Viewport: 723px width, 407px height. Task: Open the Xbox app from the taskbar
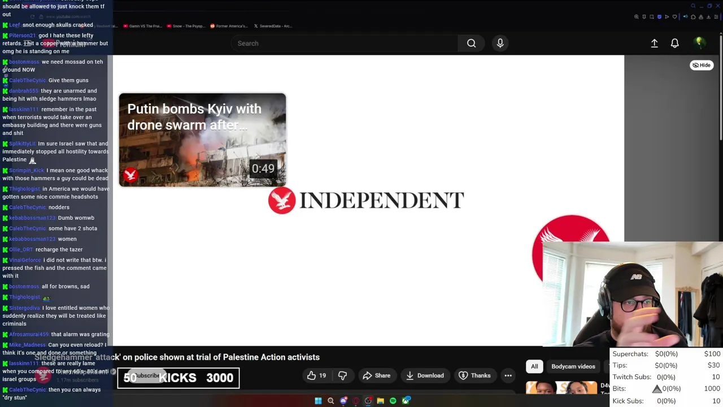click(x=406, y=401)
